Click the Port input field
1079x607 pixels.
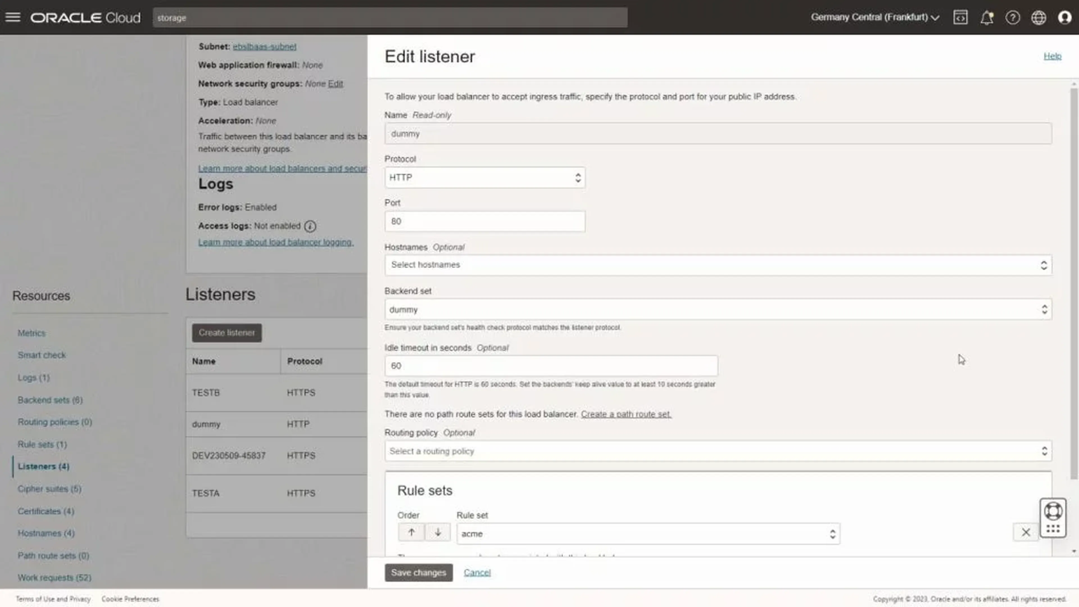[485, 221]
